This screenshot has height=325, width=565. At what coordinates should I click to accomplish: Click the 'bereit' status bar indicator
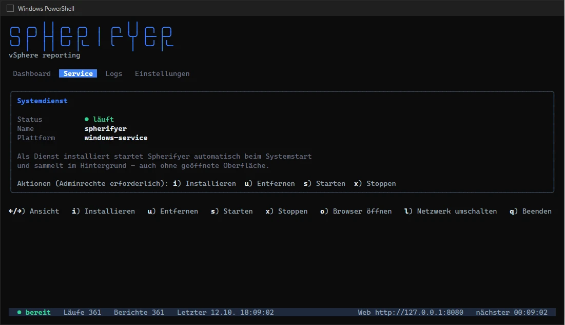38,312
